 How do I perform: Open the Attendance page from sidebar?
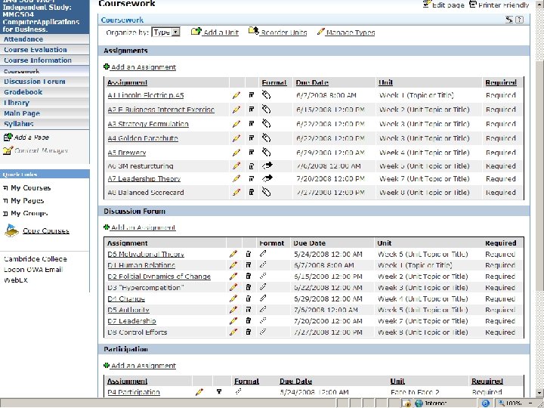pyautogui.click(x=23, y=39)
